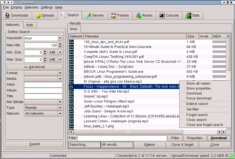Open the Networks menu in menu bar
Screen dimensions: 235x159
click(32, 7)
